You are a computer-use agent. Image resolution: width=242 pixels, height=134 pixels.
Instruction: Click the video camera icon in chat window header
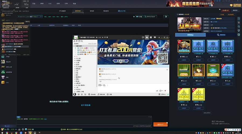143,37
